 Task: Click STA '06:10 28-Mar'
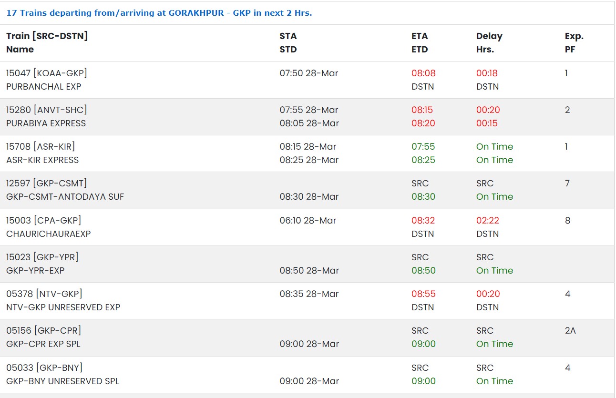[x=308, y=221]
